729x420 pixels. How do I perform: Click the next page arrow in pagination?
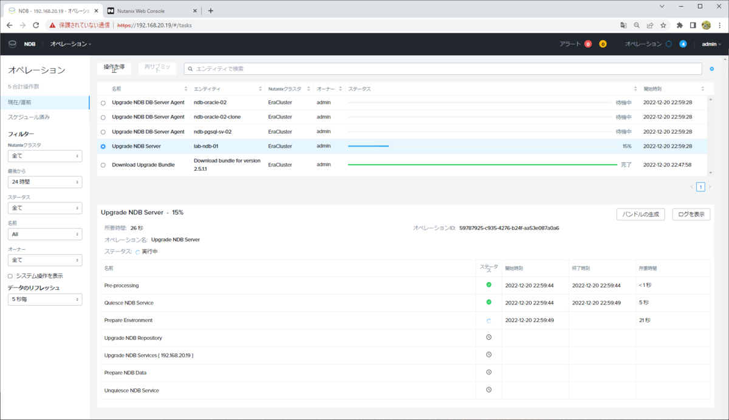710,187
